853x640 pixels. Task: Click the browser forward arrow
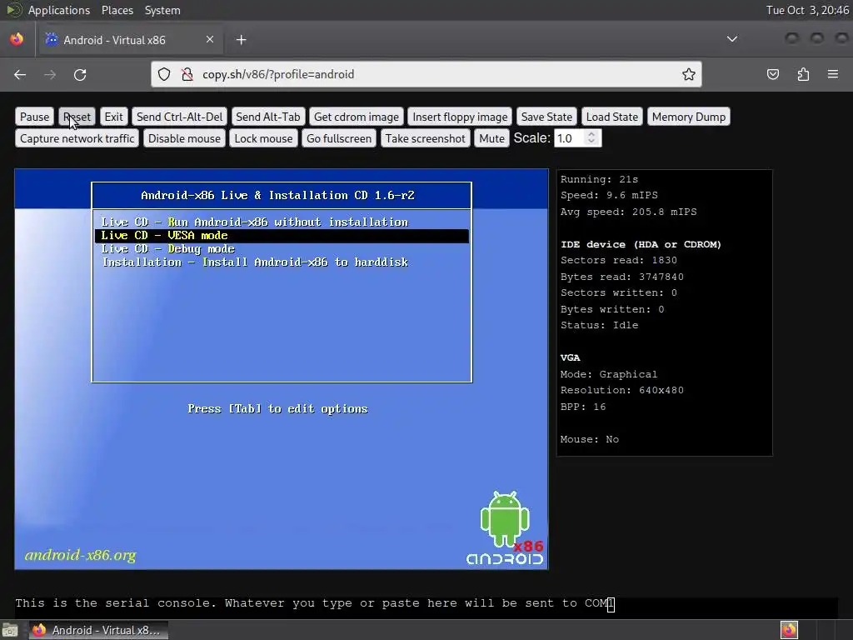(x=50, y=74)
